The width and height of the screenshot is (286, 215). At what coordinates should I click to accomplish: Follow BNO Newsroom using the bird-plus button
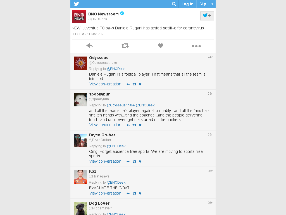point(207,16)
